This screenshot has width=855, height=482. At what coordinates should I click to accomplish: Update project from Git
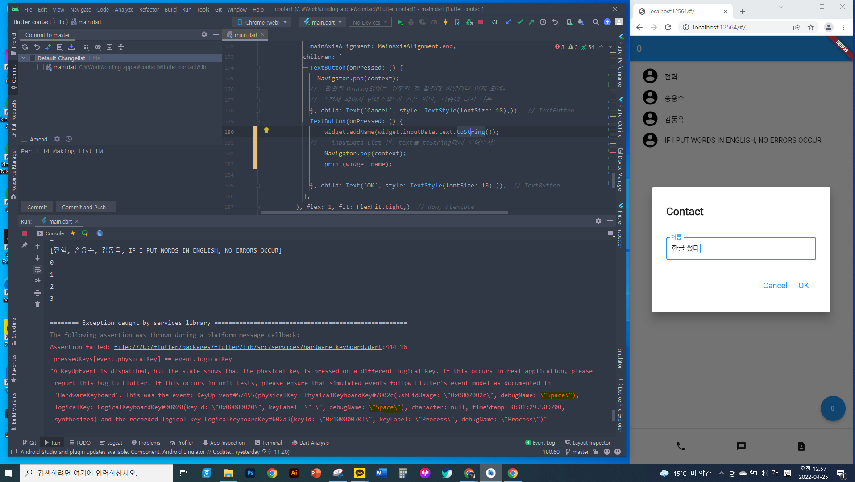[508, 22]
